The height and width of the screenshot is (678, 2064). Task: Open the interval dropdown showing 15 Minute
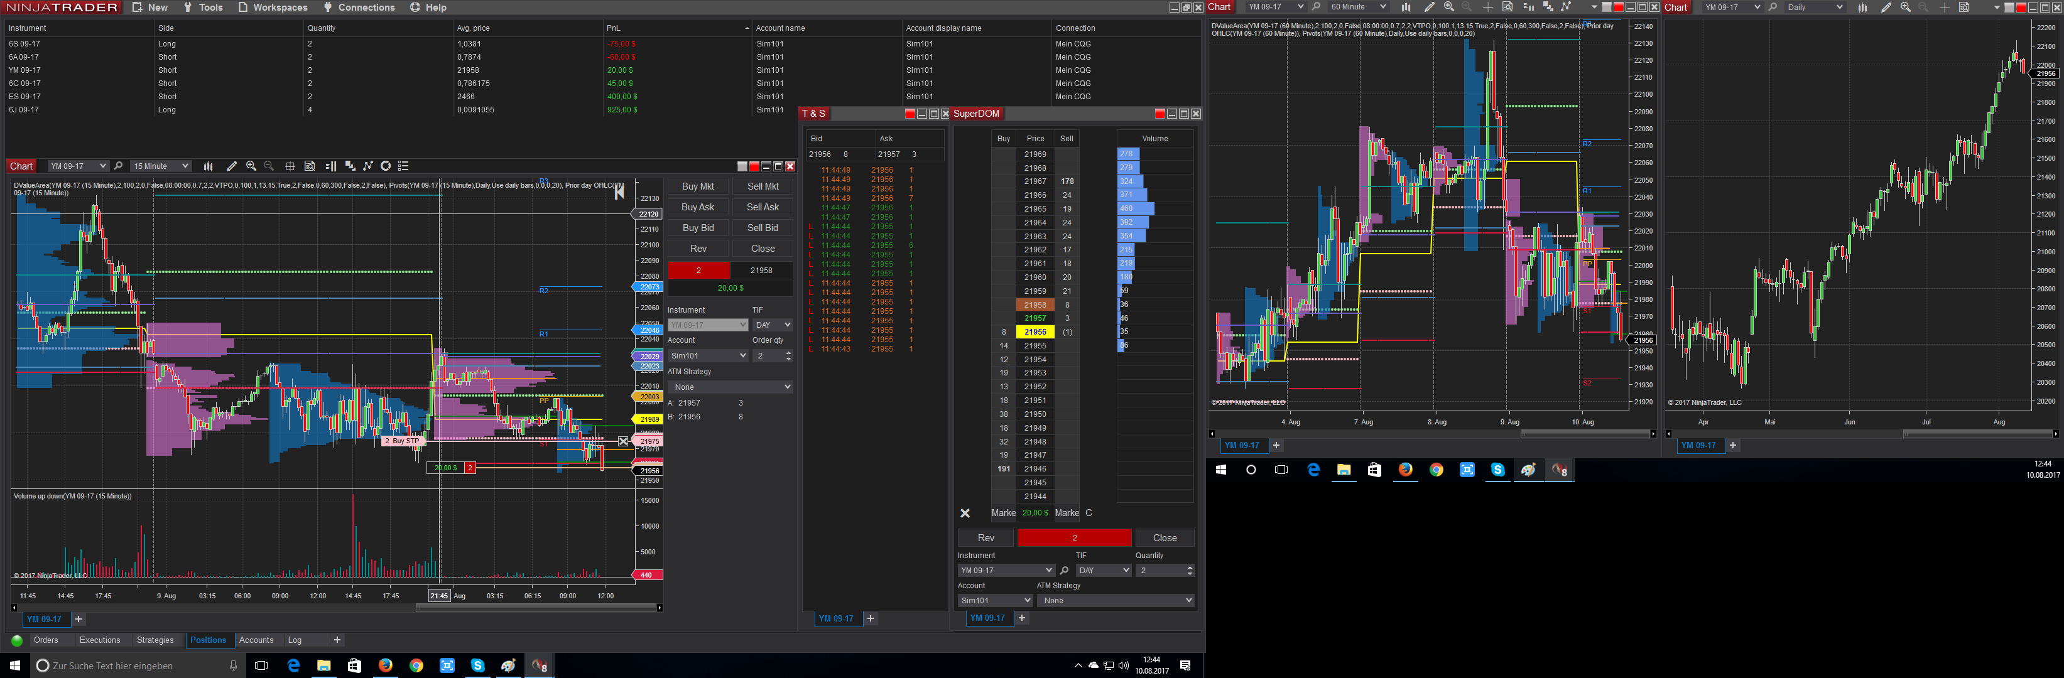(161, 166)
